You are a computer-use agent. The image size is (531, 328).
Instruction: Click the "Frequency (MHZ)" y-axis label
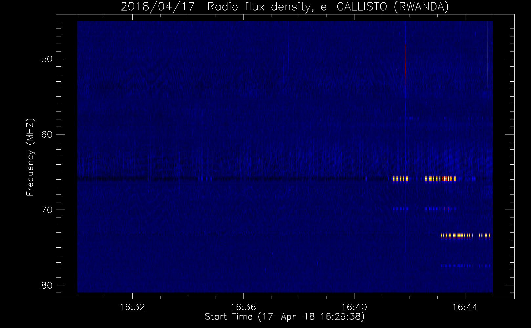tap(30, 157)
